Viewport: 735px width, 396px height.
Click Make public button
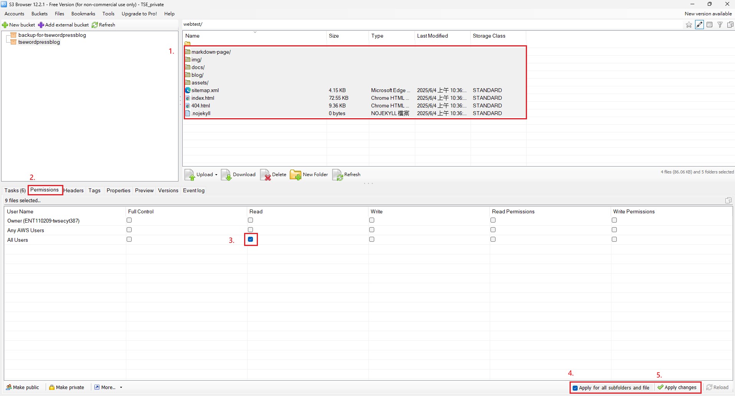coord(23,387)
